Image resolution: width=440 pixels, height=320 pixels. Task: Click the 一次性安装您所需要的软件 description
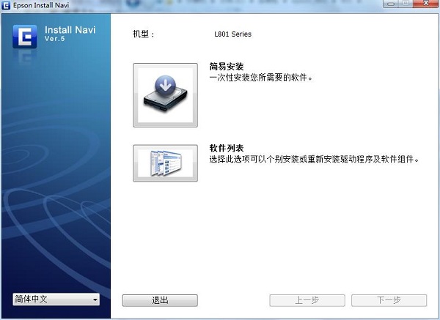click(x=260, y=78)
